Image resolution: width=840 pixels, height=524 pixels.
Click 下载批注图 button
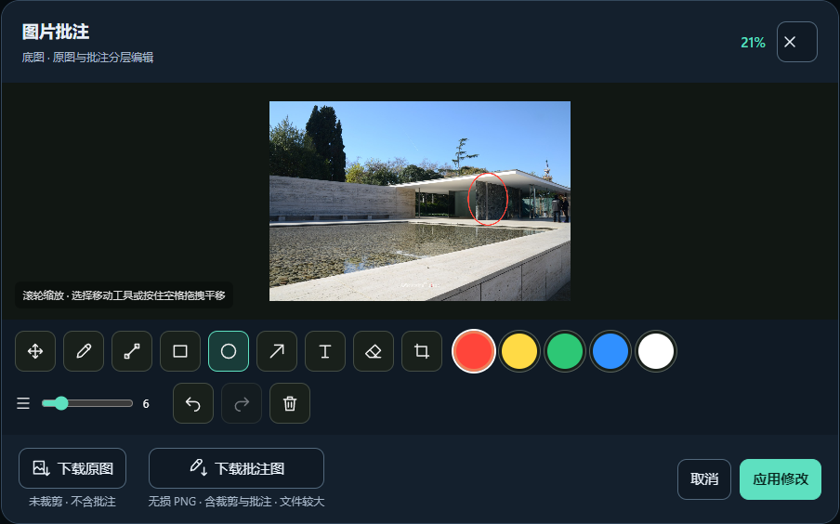click(x=236, y=468)
